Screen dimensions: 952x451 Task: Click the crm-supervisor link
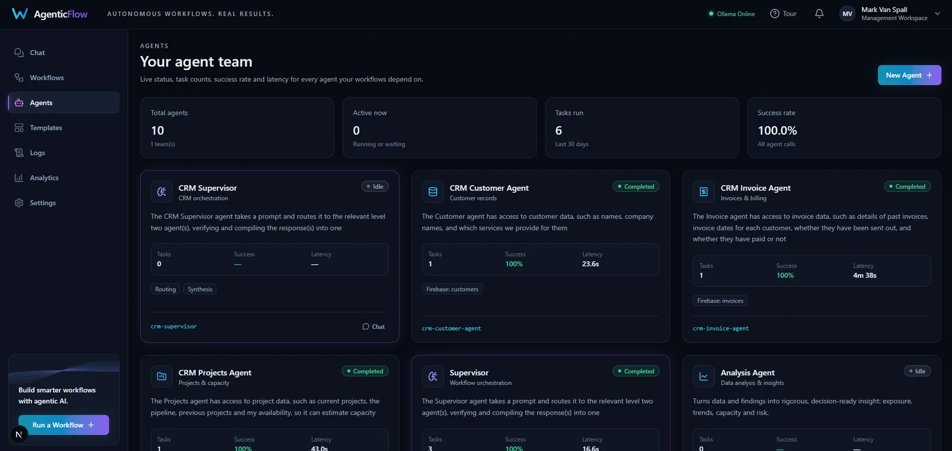174,327
